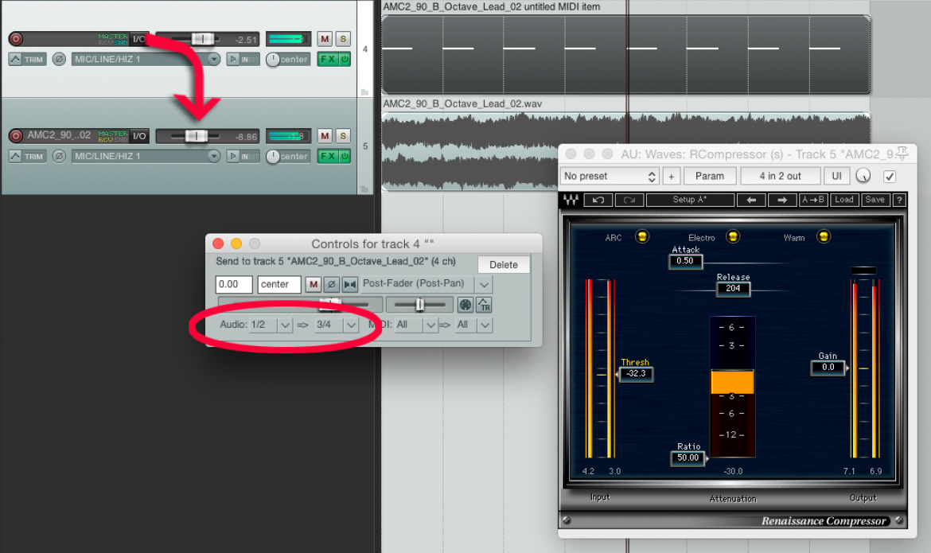This screenshot has width=931, height=553.
Task: Open the I/O routing of AMC2_90 track
Action: pos(139,135)
